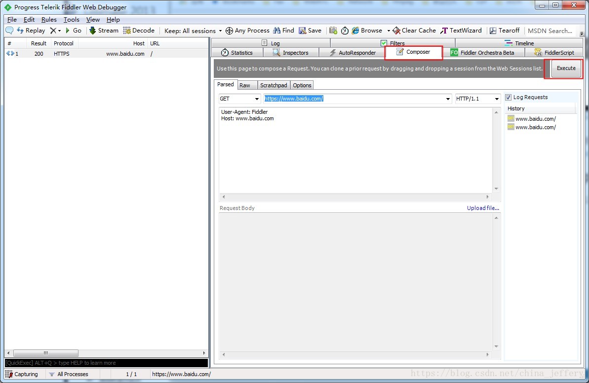589x383 pixels.
Task: Click the Remove (X) toolbar icon
Action: point(53,31)
